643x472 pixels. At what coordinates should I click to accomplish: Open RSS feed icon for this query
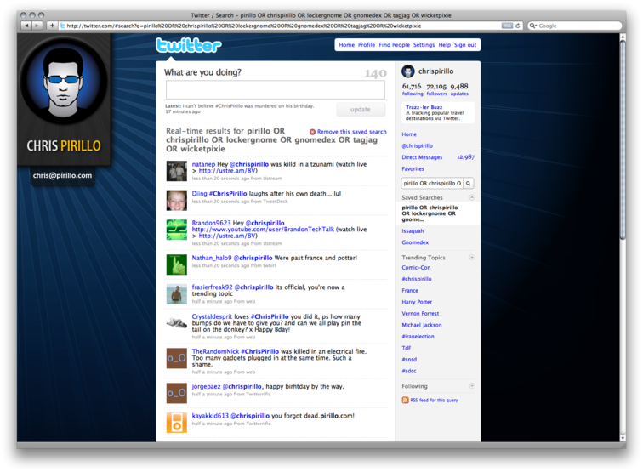coord(405,400)
